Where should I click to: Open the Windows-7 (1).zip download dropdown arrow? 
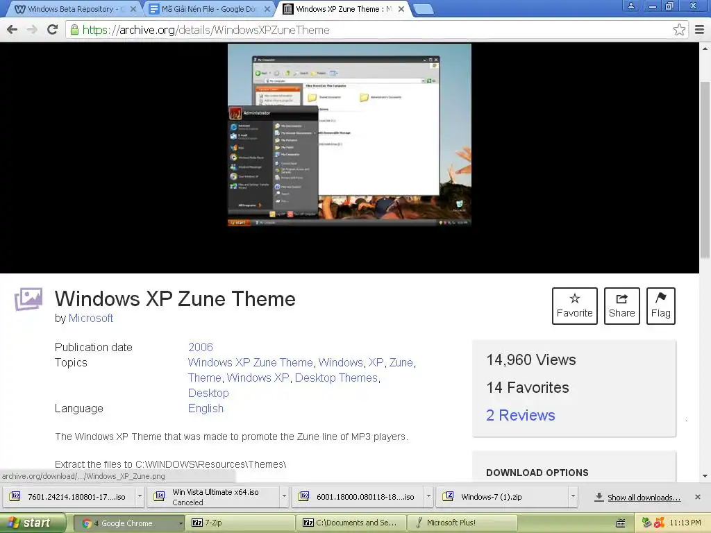573,496
